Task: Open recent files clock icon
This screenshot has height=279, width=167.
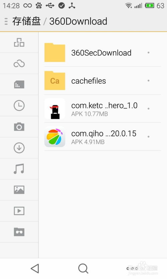Action: pos(19,106)
